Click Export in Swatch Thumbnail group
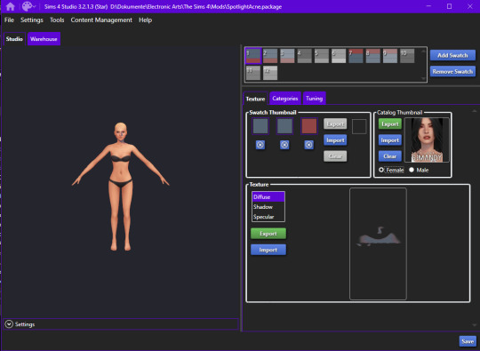 click(x=335, y=124)
